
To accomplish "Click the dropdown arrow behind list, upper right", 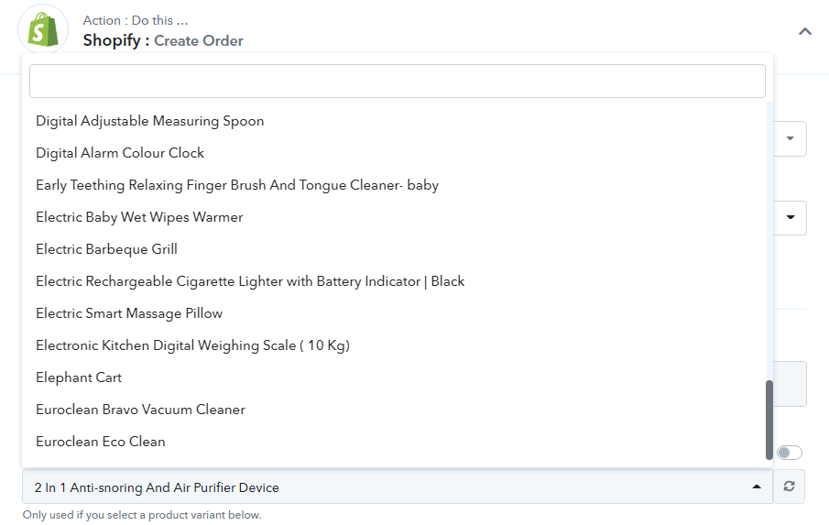I will click(790, 139).
